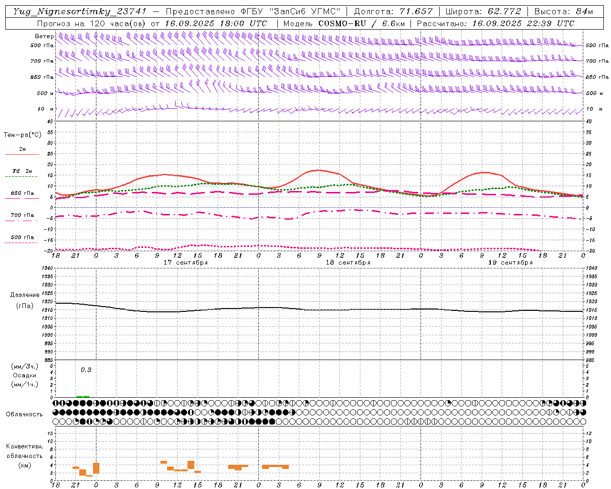611x489 pixels.
Task: Click the Конвективн. label of convective cloudiness
Action: click(x=24, y=446)
